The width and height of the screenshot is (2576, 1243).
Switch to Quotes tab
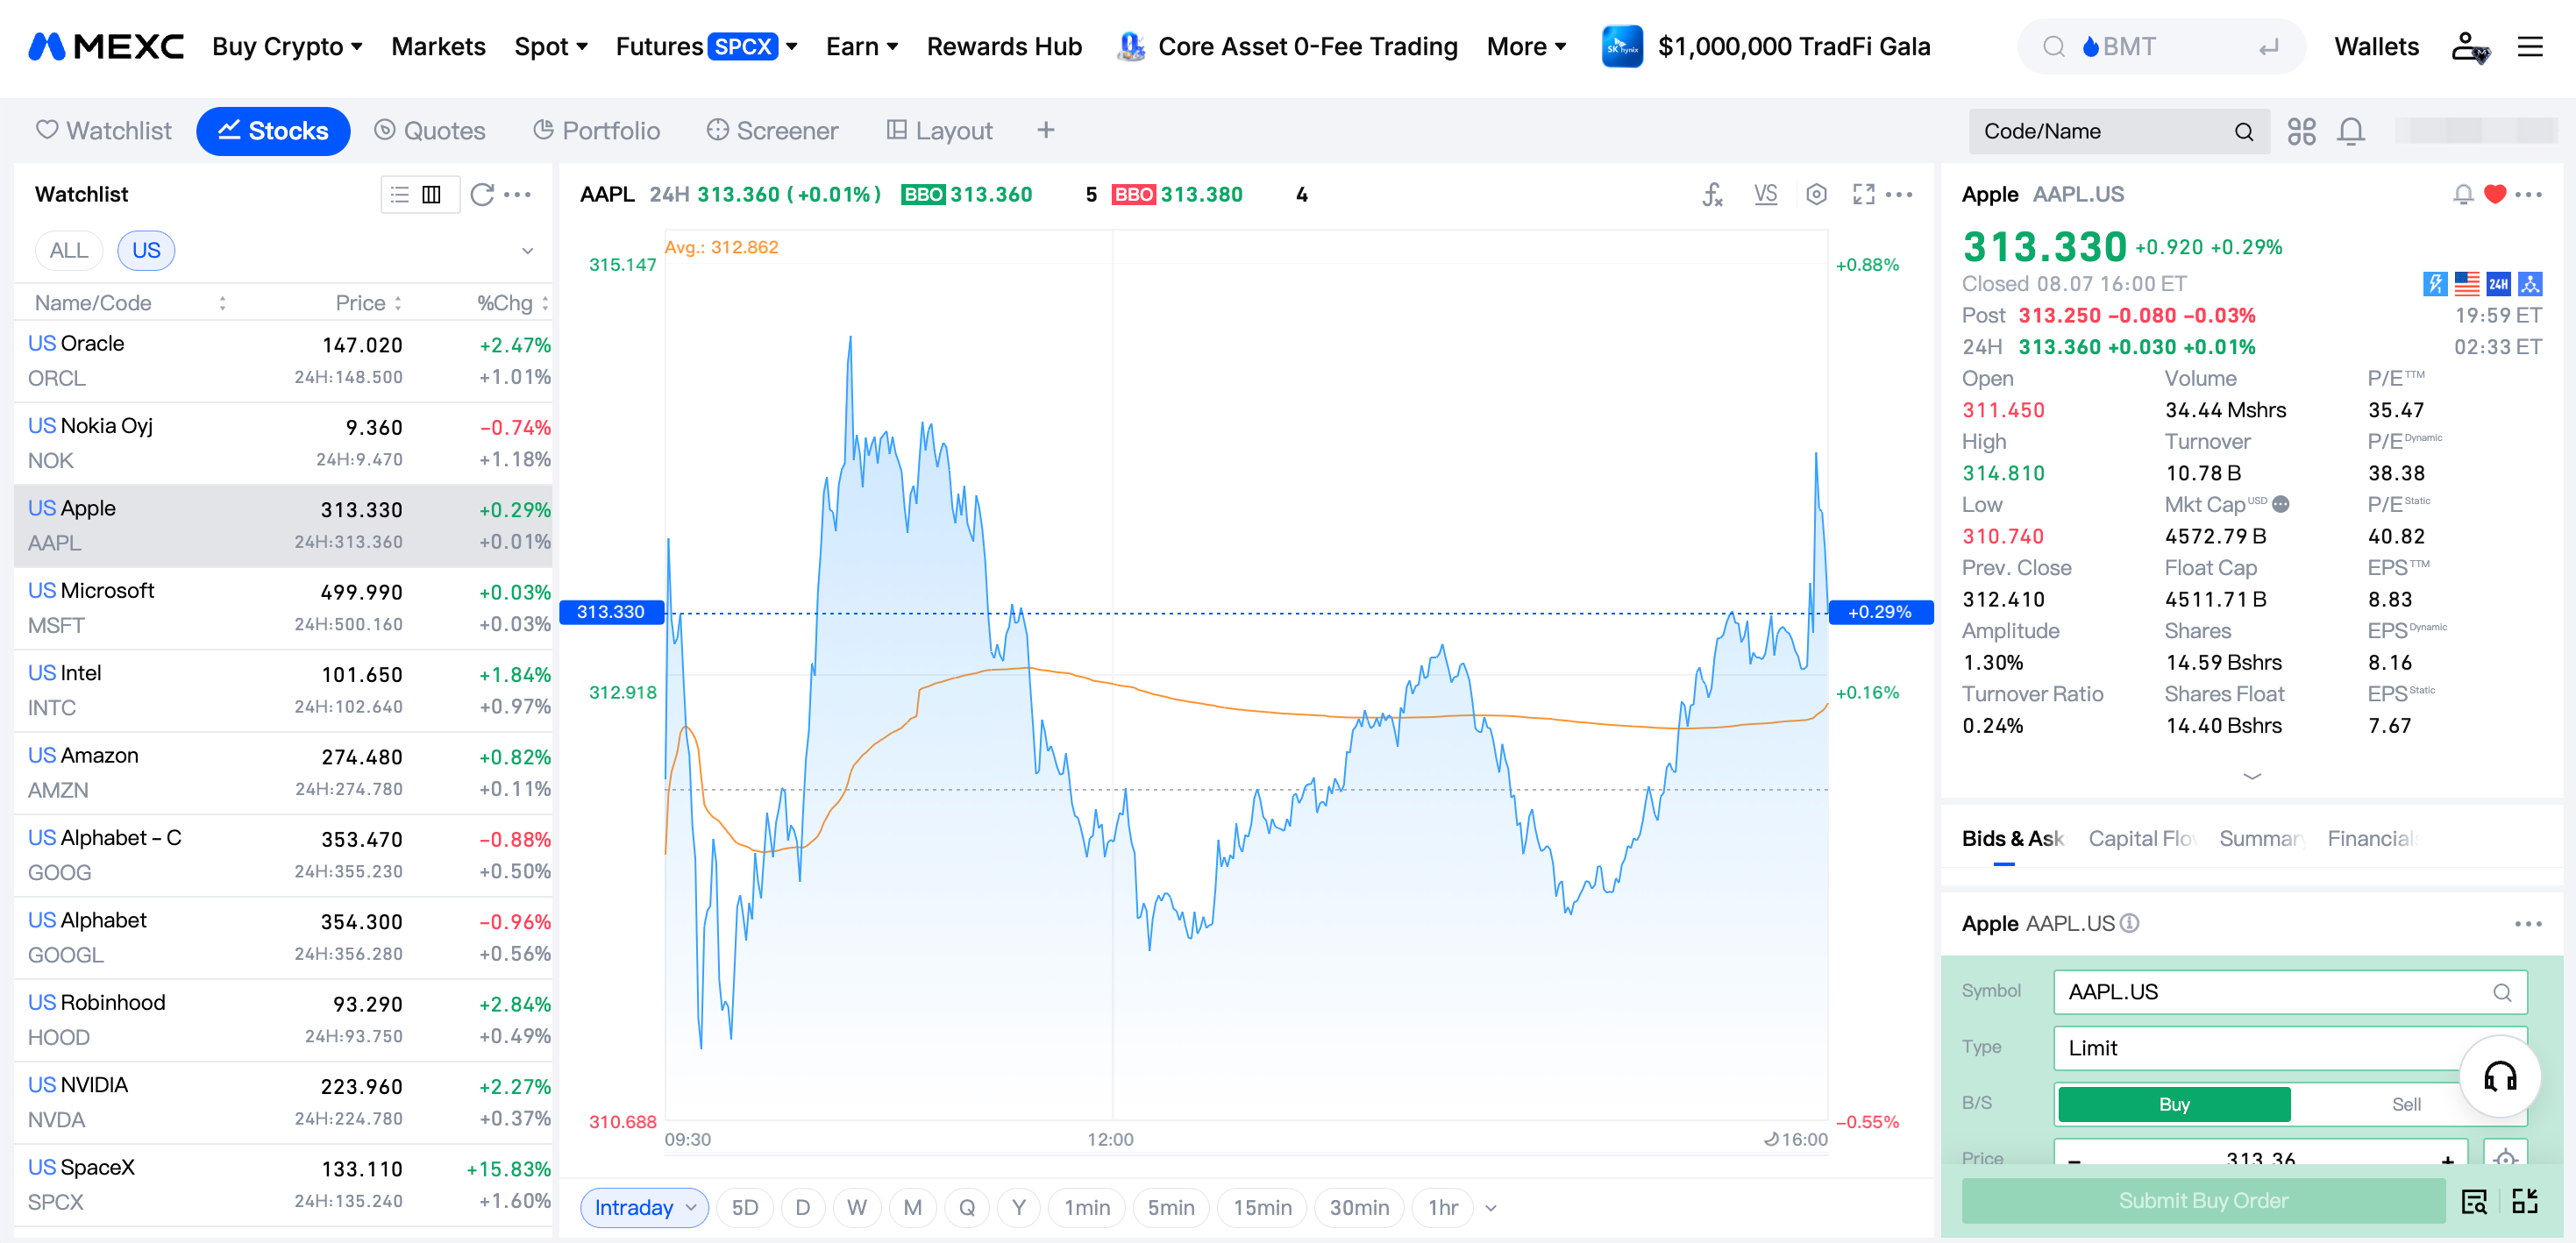(430, 131)
